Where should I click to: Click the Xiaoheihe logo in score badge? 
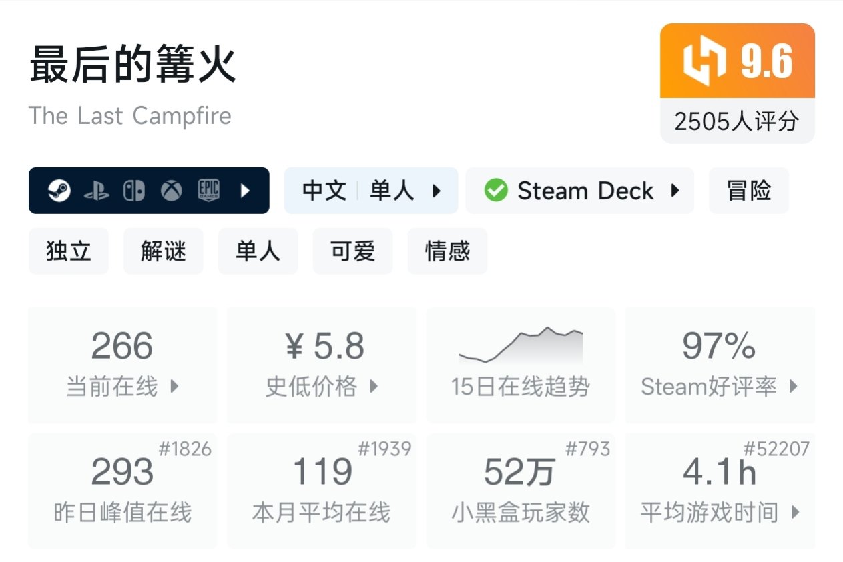pyautogui.click(x=704, y=61)
